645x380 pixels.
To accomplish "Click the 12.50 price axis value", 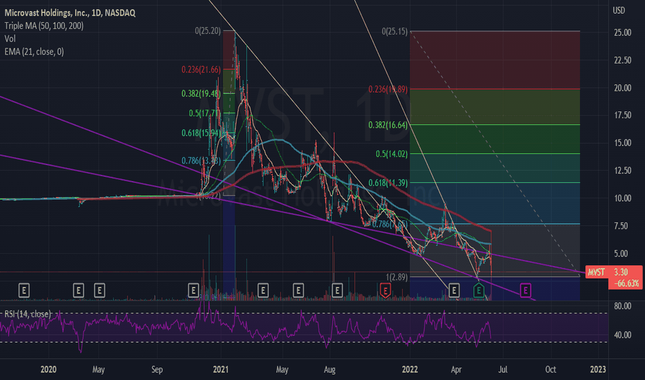I will point(622,171).
